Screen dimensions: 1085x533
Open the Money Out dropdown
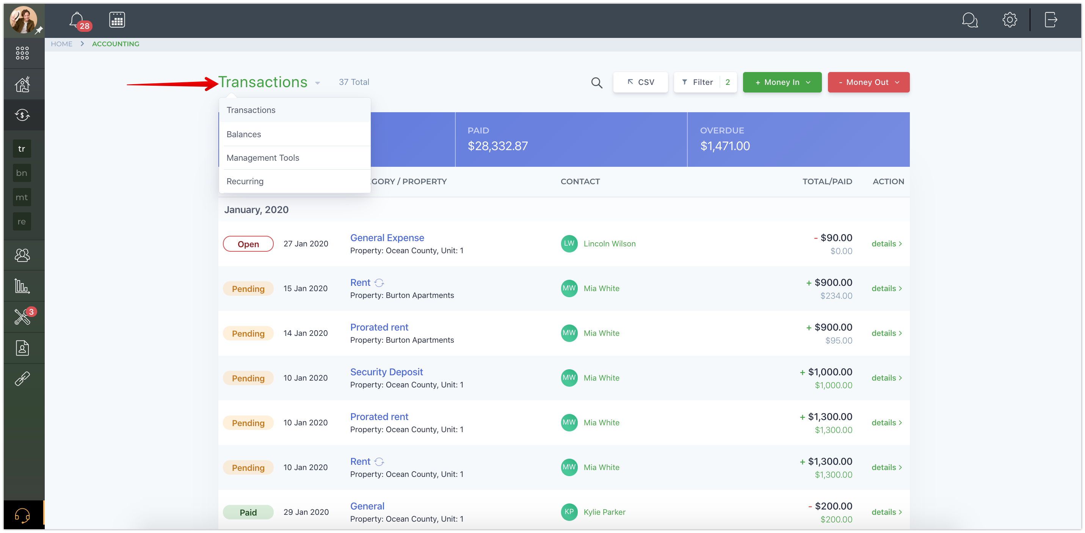(869, 82)
